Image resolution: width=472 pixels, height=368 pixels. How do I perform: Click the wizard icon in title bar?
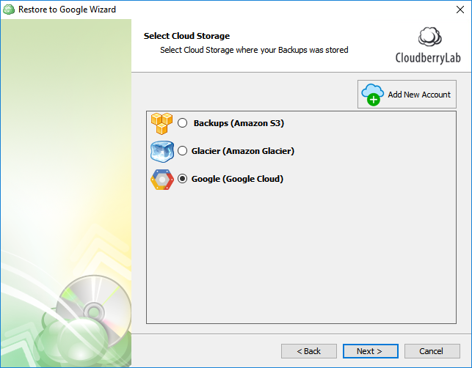[9, 10]
